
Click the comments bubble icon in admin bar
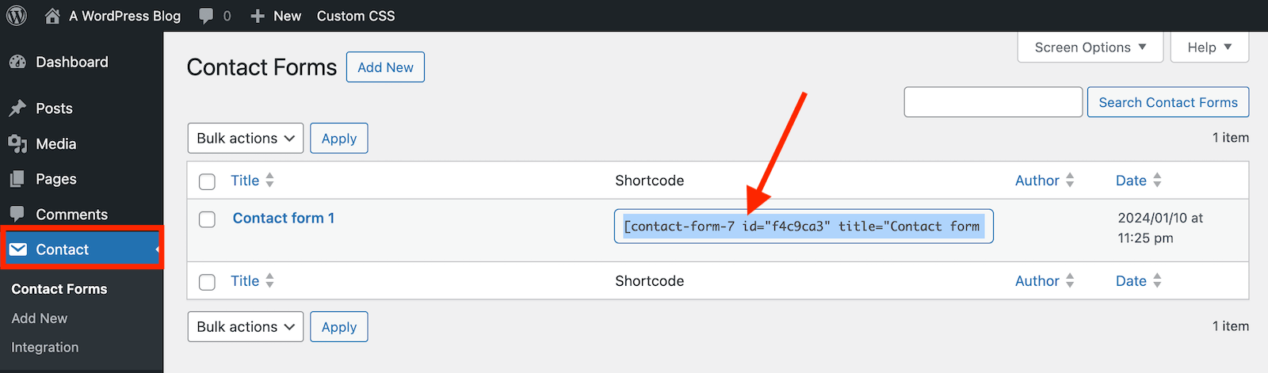(x=206, y=16)
